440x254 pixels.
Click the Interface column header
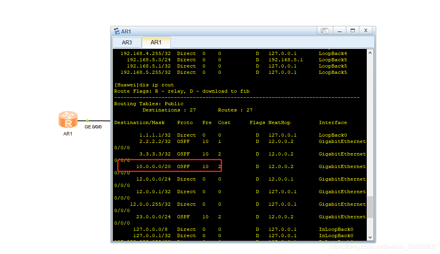333,122
